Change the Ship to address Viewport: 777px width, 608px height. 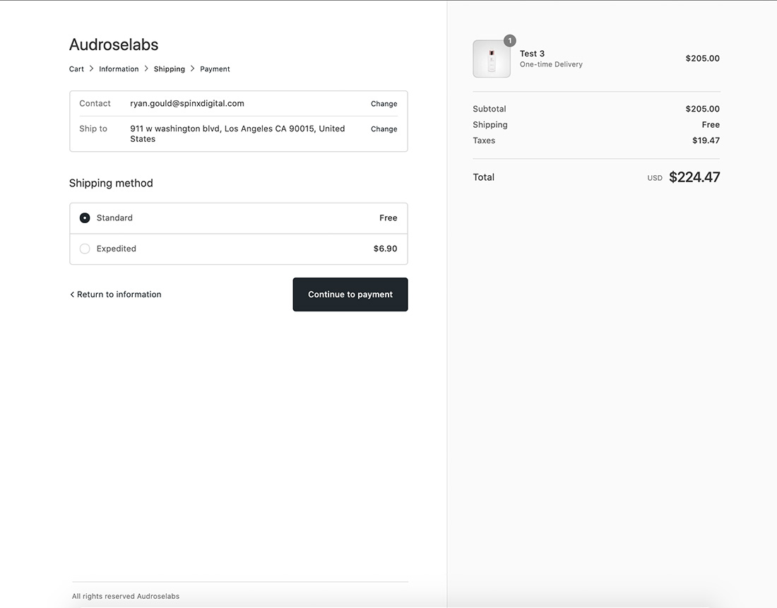[384, 129]
